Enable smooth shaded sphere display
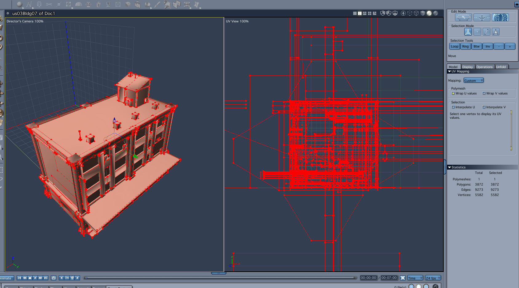519x288 pixels. click(x=429, y=13)
